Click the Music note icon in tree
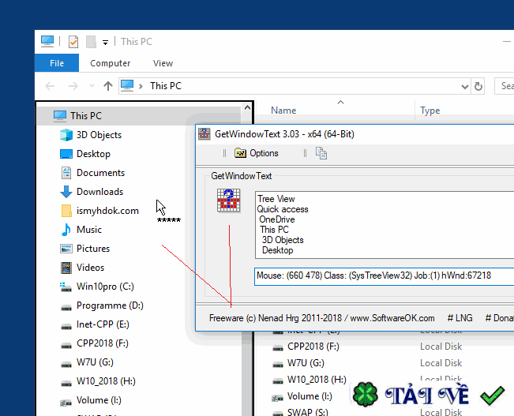514x416 pixels. pos(66,230)
